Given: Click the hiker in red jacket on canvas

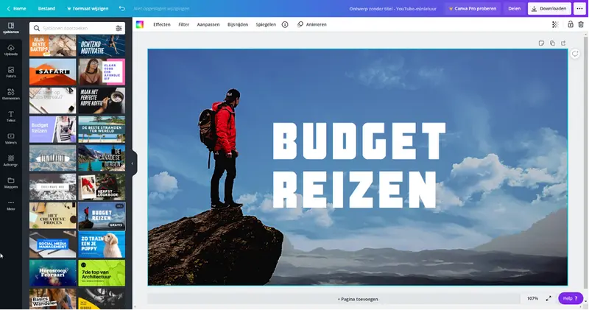Looking at the screenshot, I should [222, 149].
